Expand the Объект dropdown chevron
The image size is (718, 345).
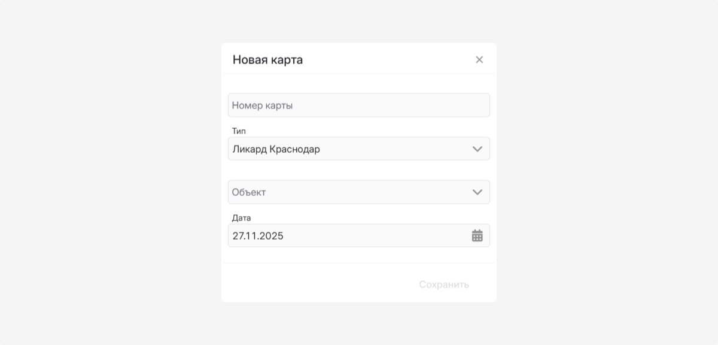pyautogui.click(x=477, y=192)
